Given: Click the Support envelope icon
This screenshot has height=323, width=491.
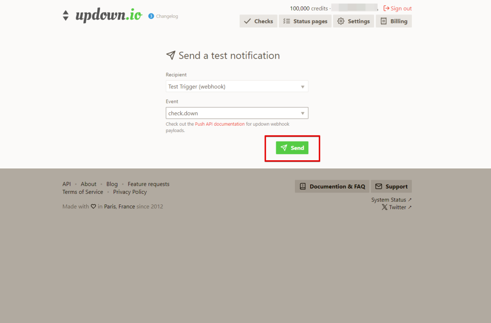Looking at the screenshot, I should [379, 186].
